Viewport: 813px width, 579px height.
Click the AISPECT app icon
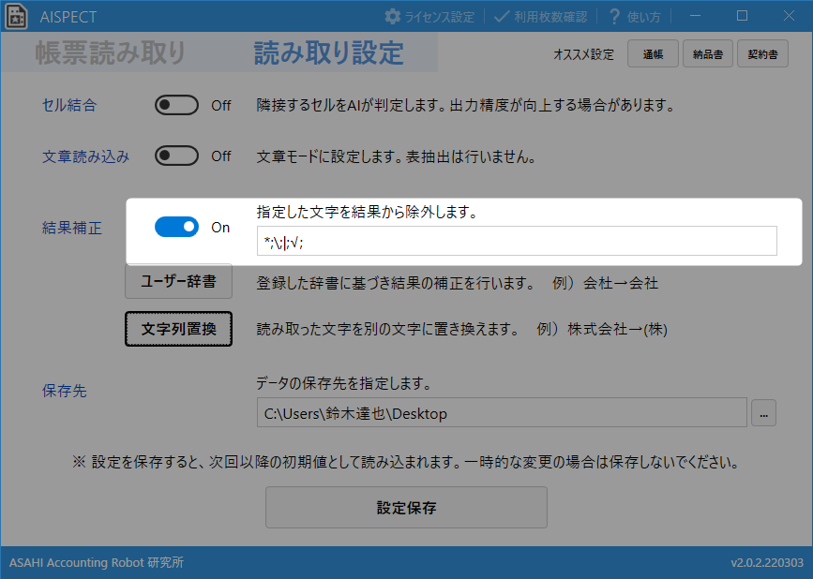coord(15,17)
